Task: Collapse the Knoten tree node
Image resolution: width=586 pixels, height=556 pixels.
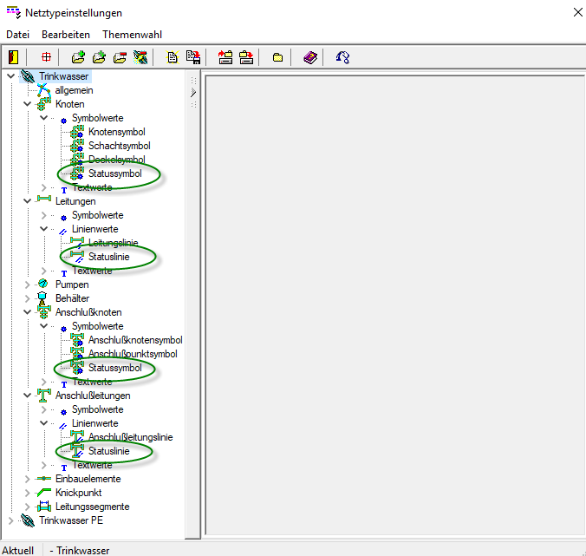Action: click(28, 104)
